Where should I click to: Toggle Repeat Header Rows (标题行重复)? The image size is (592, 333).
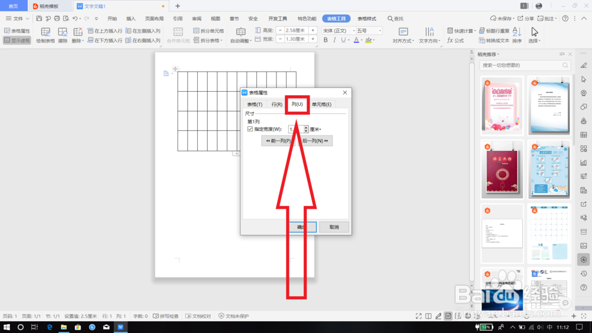[494, 31]
